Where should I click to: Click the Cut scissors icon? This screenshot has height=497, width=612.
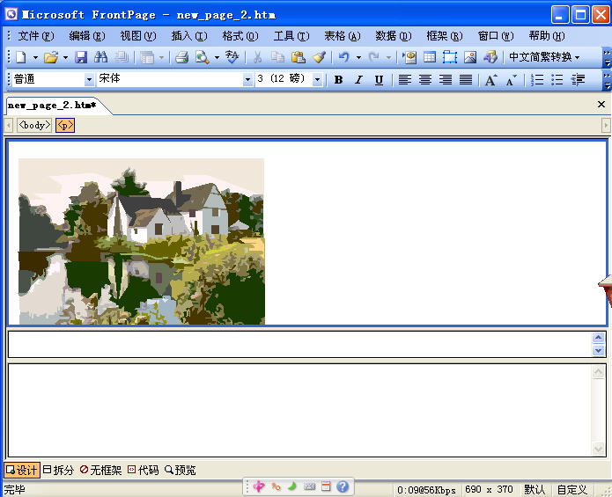(258, 57)
